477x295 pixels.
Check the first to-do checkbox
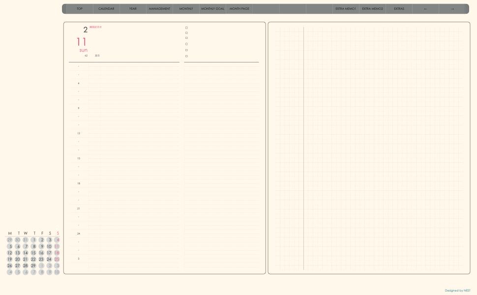pos(186,28)
